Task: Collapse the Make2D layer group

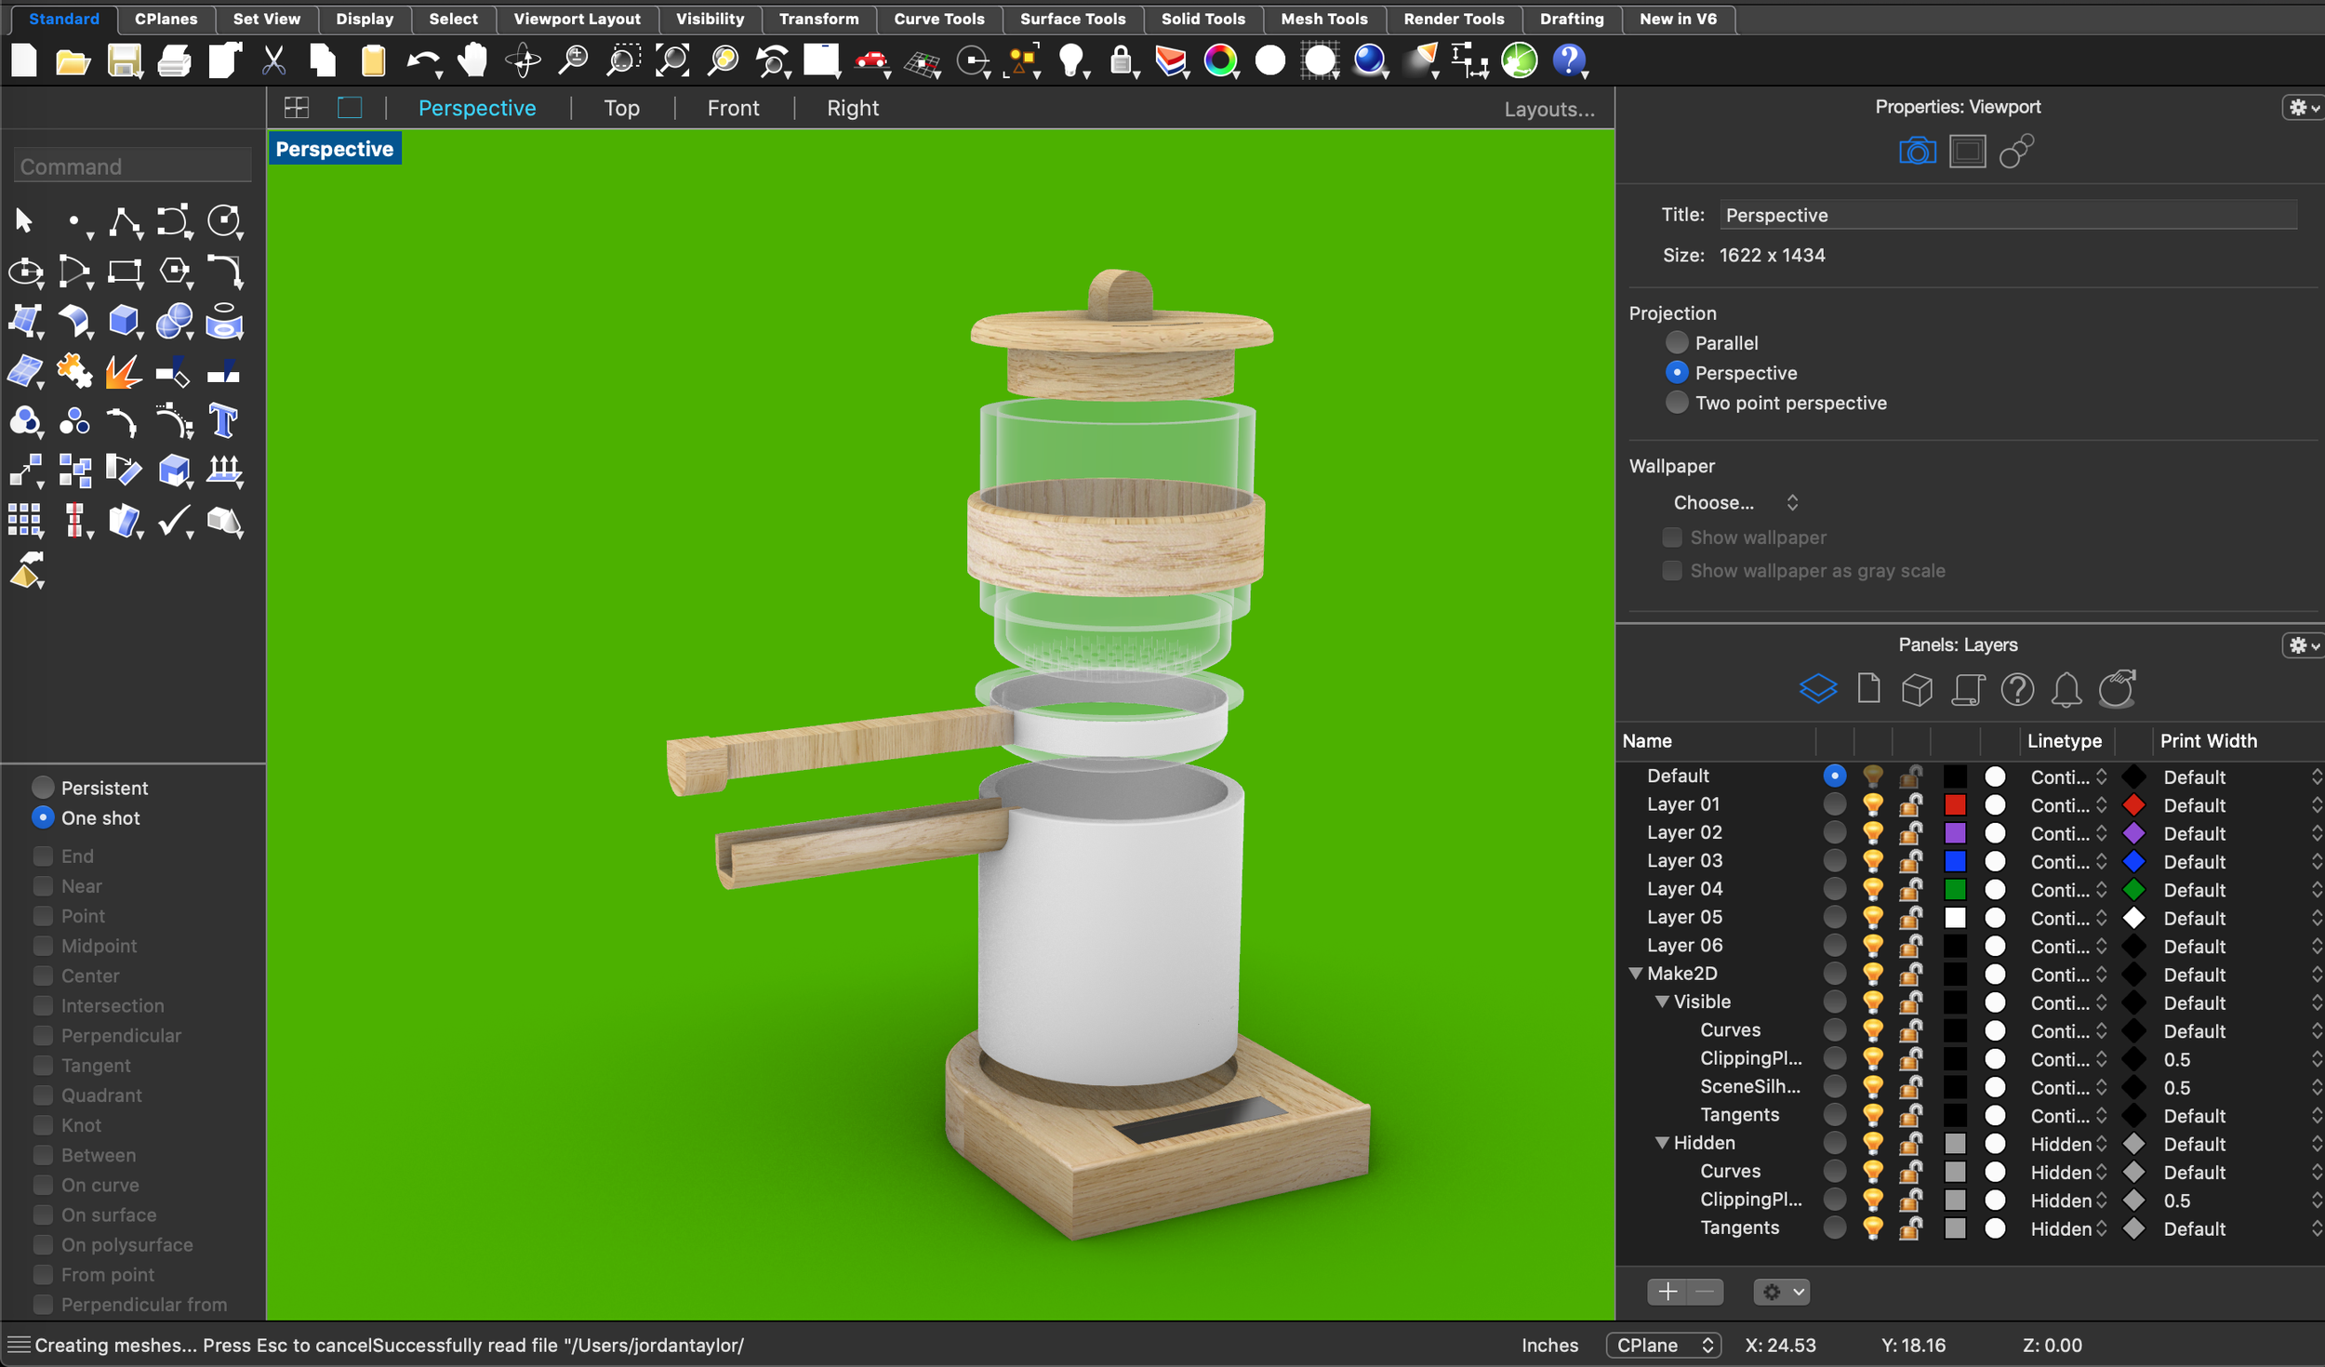Action: [x=1635, y=974]
